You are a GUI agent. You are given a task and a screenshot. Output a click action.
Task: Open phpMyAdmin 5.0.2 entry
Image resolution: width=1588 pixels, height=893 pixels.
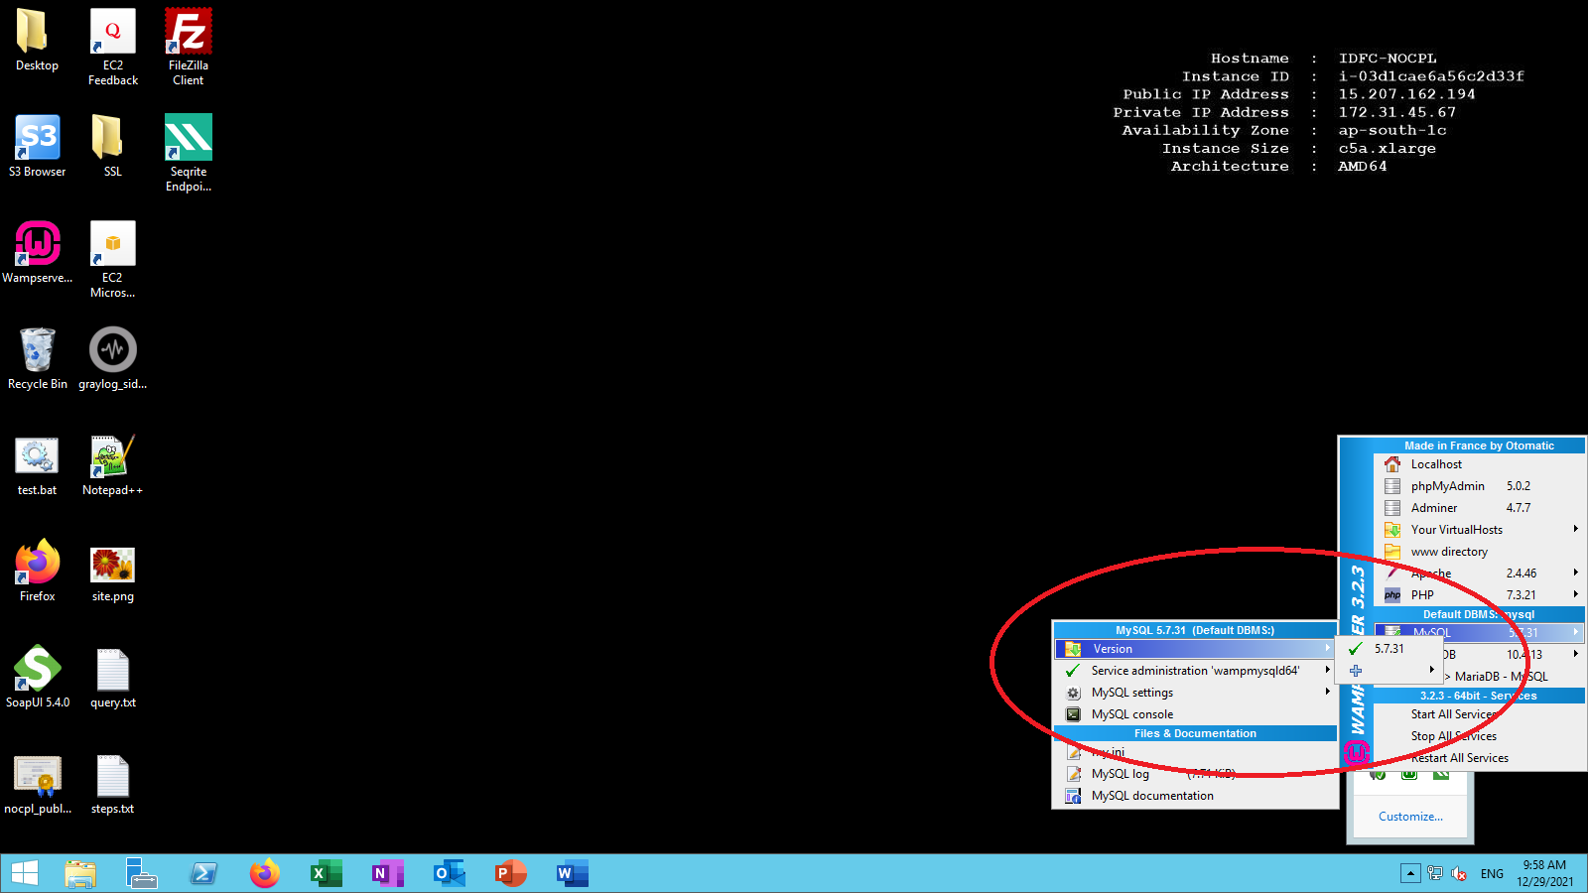tap(1479, 486)
